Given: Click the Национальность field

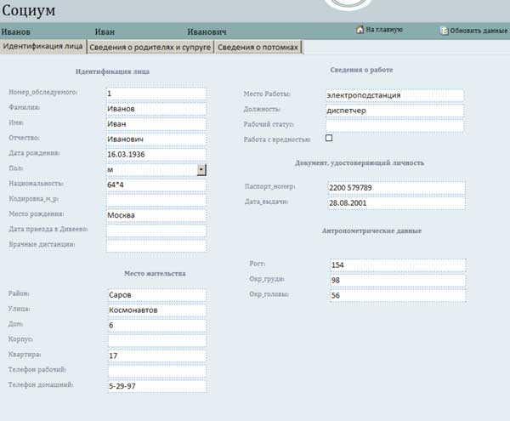Looking at the screenshot, I should 156,185.
